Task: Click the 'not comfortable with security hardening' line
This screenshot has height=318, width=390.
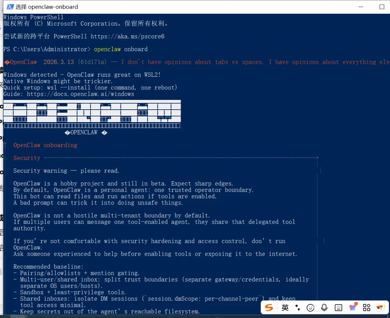Action: [149, 241]
